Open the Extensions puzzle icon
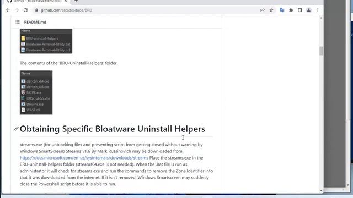Viewport: 353px width, 198px height. (291, 10)
